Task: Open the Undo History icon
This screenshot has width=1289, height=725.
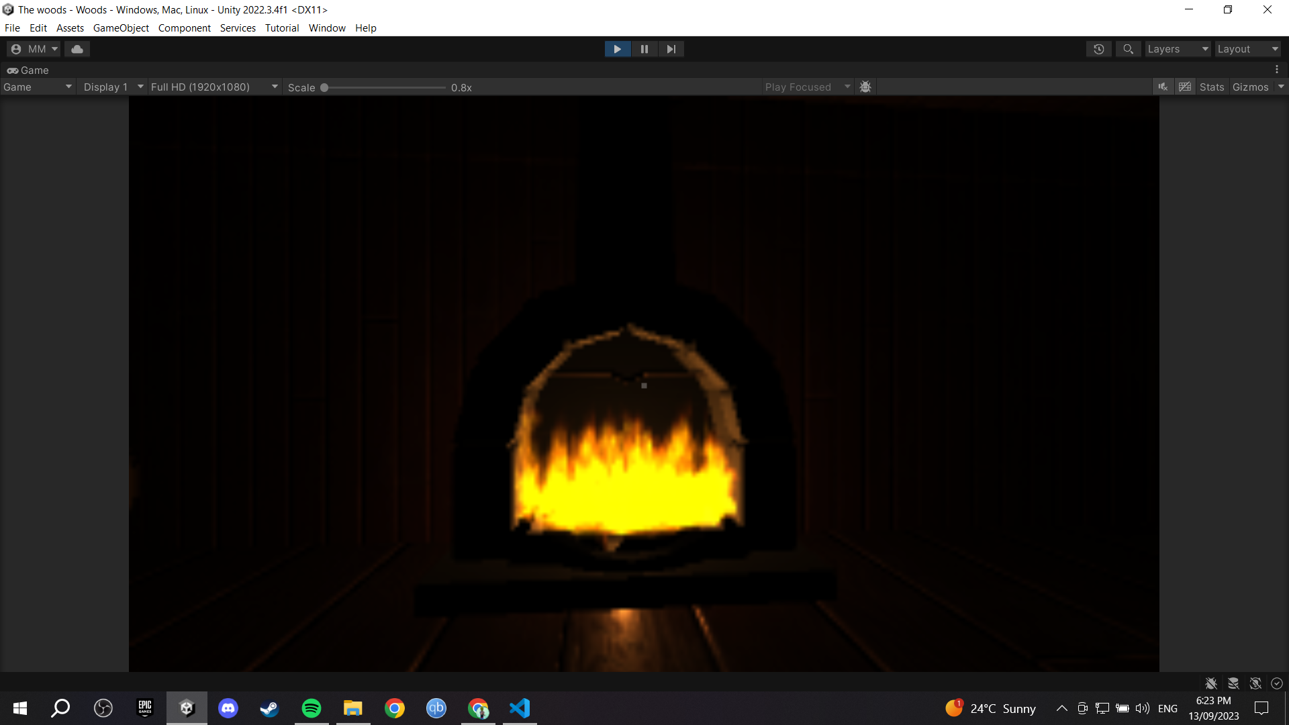Action: [1099, 49]
